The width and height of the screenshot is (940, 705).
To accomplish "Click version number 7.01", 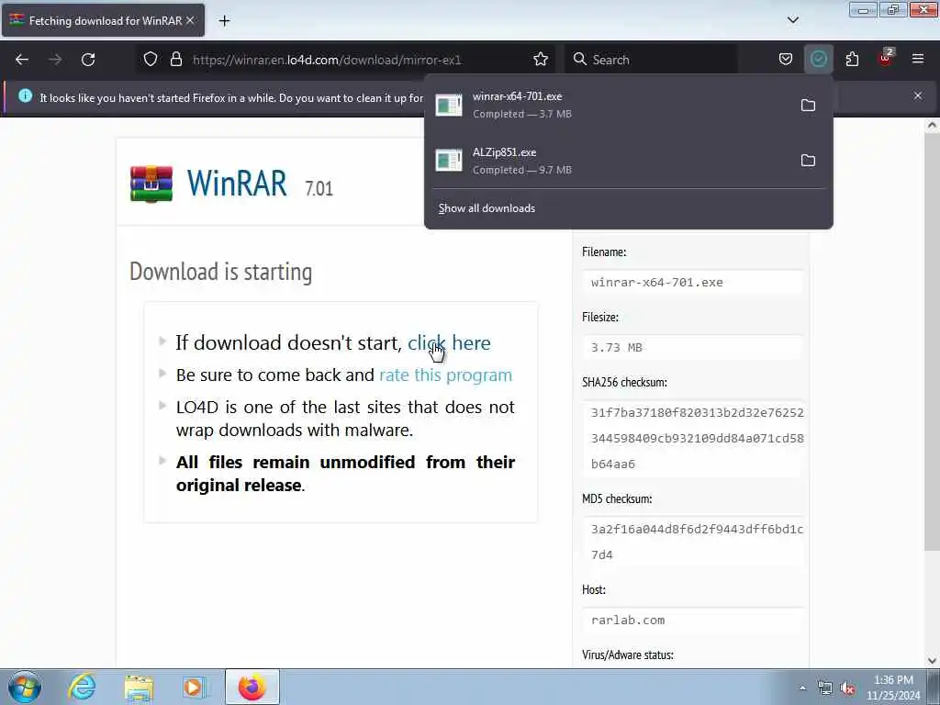I will [x=319, y=189].
